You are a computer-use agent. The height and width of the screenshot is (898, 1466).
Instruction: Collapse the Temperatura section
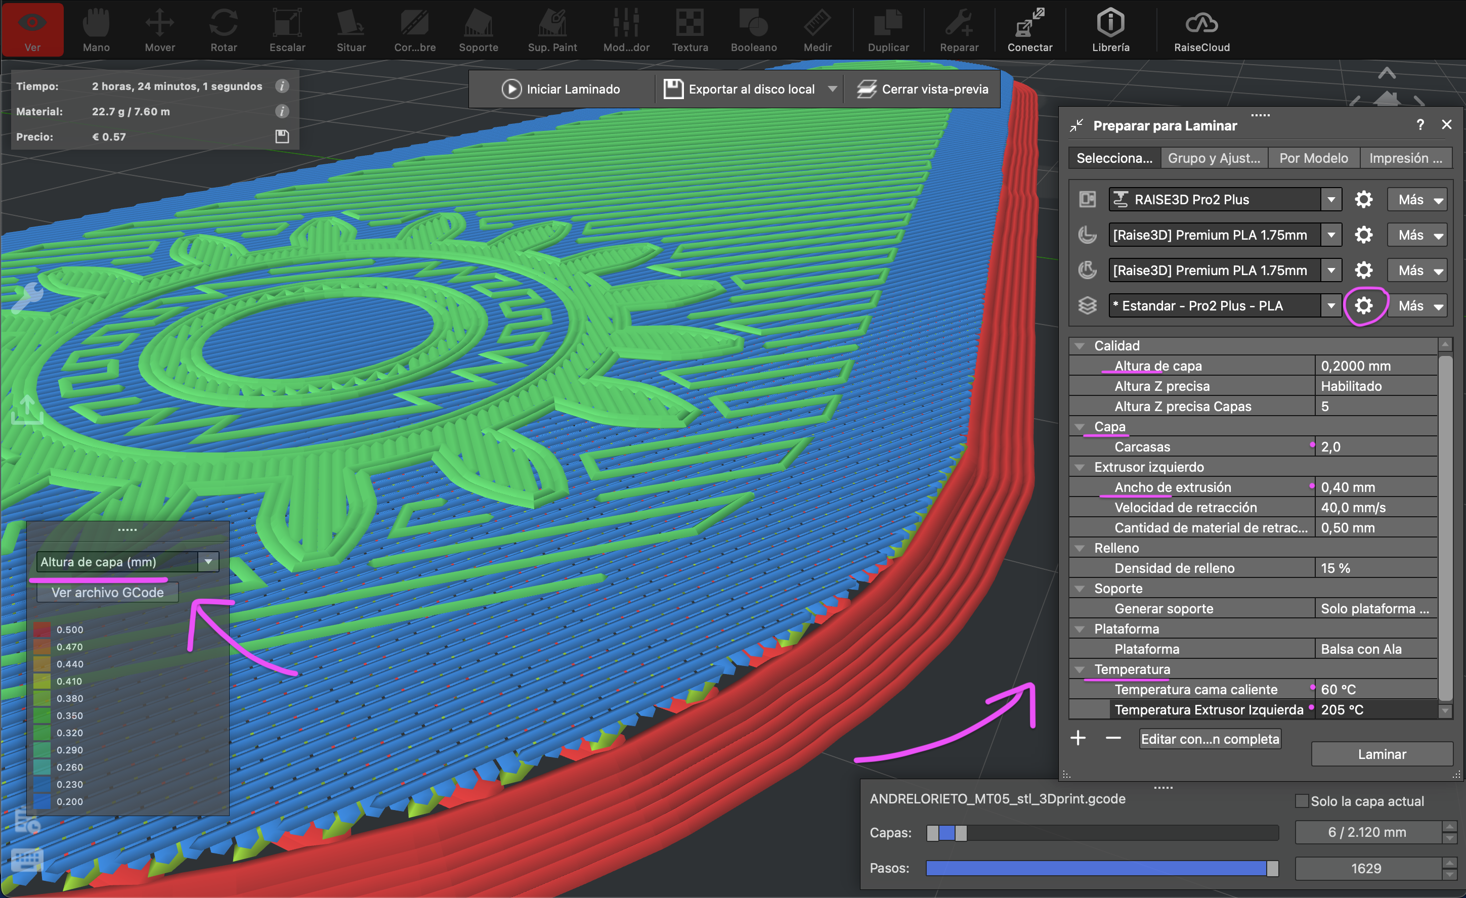[1080, 669]
